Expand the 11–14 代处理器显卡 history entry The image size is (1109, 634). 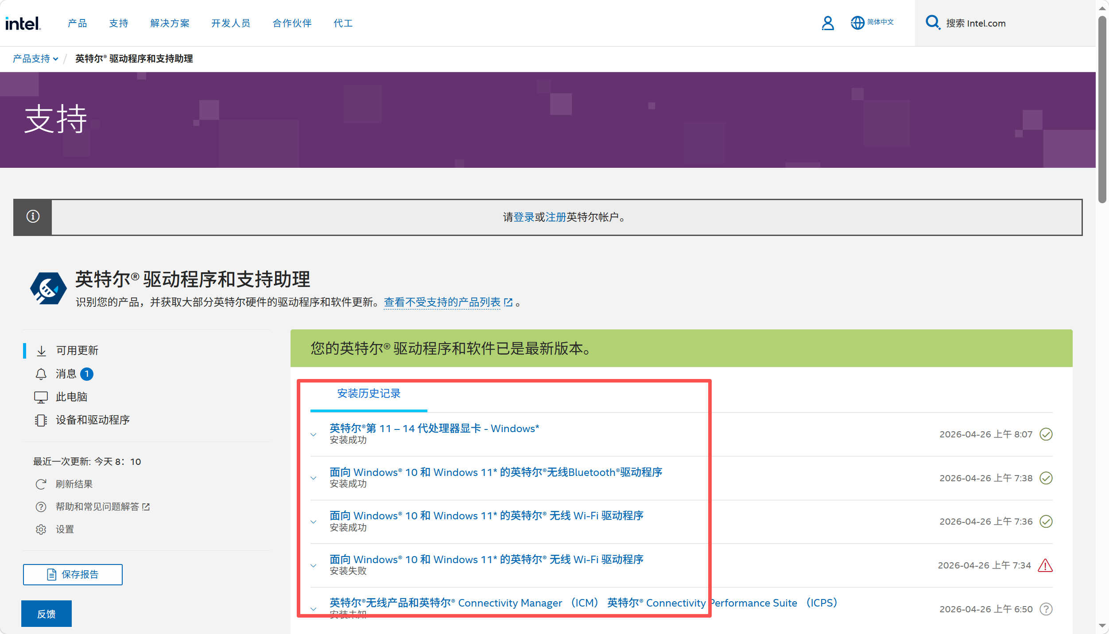(314, 434)
